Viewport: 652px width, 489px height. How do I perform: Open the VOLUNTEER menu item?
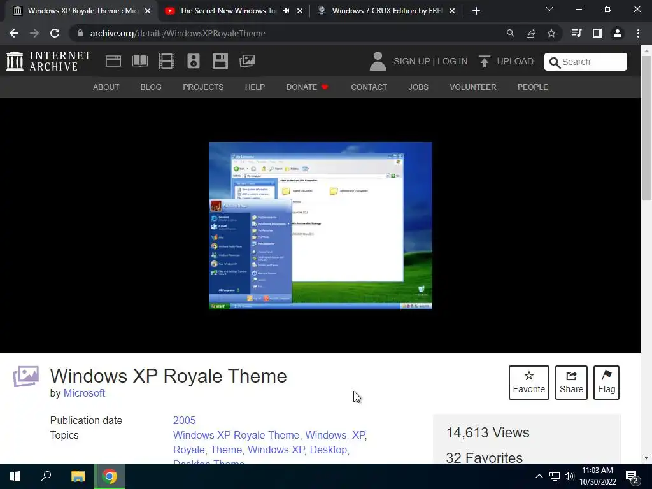[473, 87]
